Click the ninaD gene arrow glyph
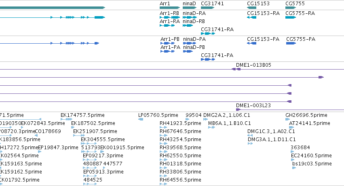The width and height of the screenshot is (344, 186). coord(189,8)
